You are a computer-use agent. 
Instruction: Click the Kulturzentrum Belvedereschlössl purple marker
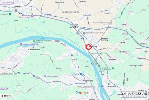pyautogui.click(x=13, y=3)
